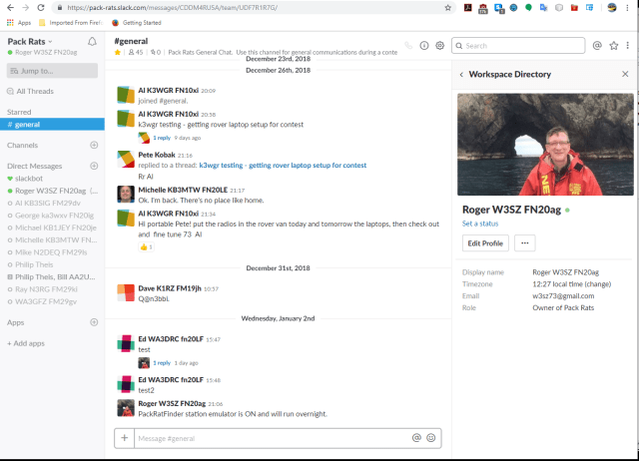Browse apps with plus icon beside Apps
This screenshot has width=639, height=461.
click(x=94, y=322)
